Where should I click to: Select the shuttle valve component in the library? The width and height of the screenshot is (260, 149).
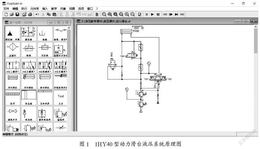tap(29, 49)
